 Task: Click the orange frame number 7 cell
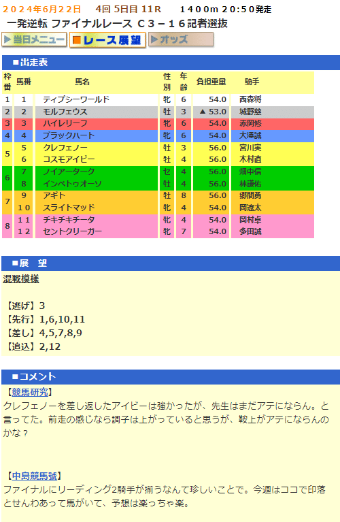coord(7,201)
